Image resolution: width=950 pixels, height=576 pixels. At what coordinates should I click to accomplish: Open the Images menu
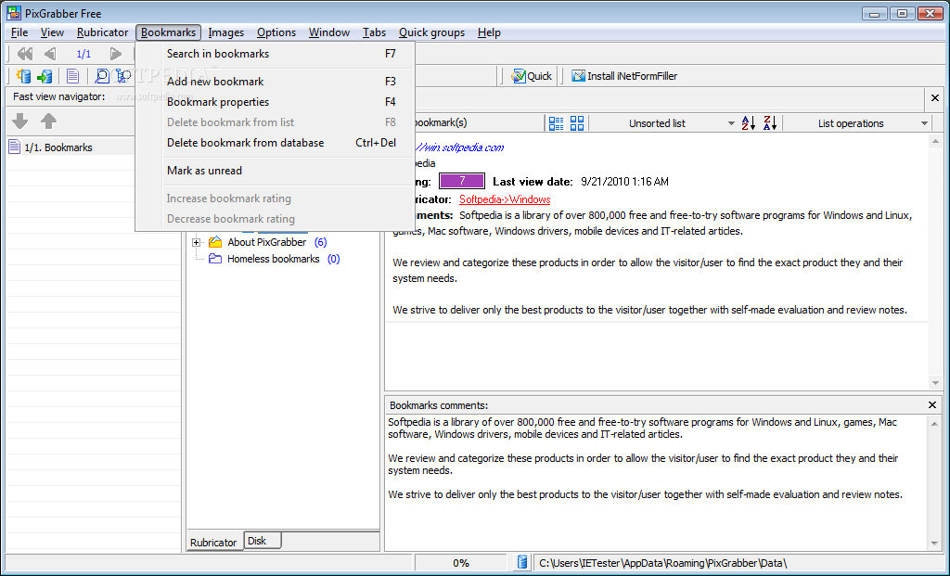coord(226,32)
